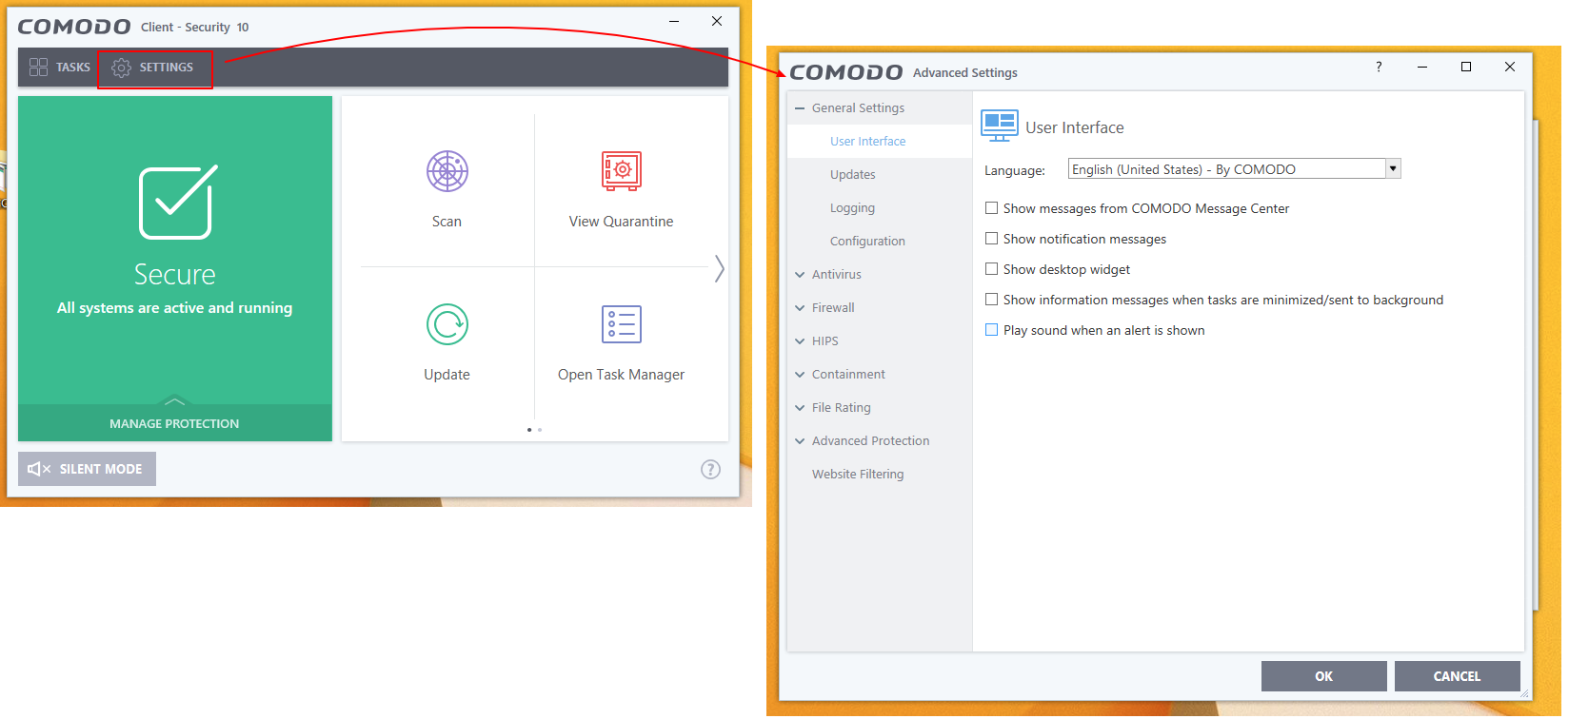Expand the Containment section
Screen dimensions: 1569x719
[800, 375]
